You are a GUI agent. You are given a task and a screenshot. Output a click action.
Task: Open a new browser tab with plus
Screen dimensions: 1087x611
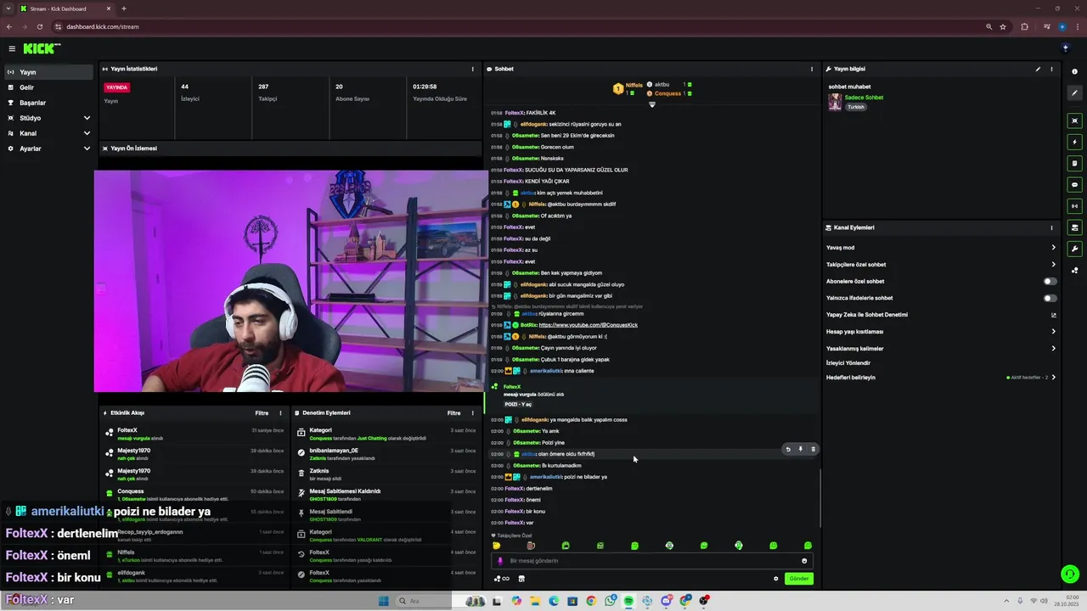[x=124, y=8]
